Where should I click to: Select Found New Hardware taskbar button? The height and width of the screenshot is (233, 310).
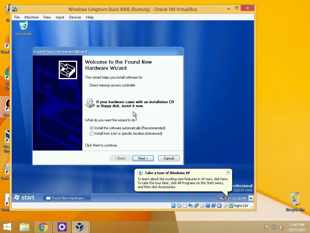click(67, 198)
